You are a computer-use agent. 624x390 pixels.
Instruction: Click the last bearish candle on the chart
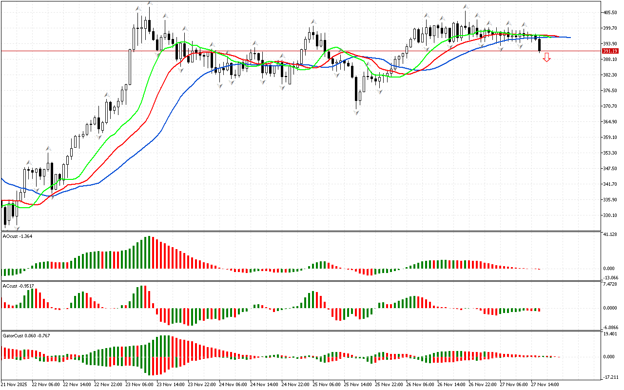(x=540, y=45)
